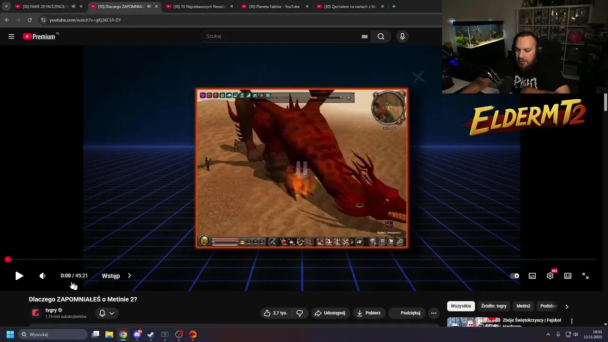
Task: Click the Podziękuj thanks button
Action: point(407,313)
